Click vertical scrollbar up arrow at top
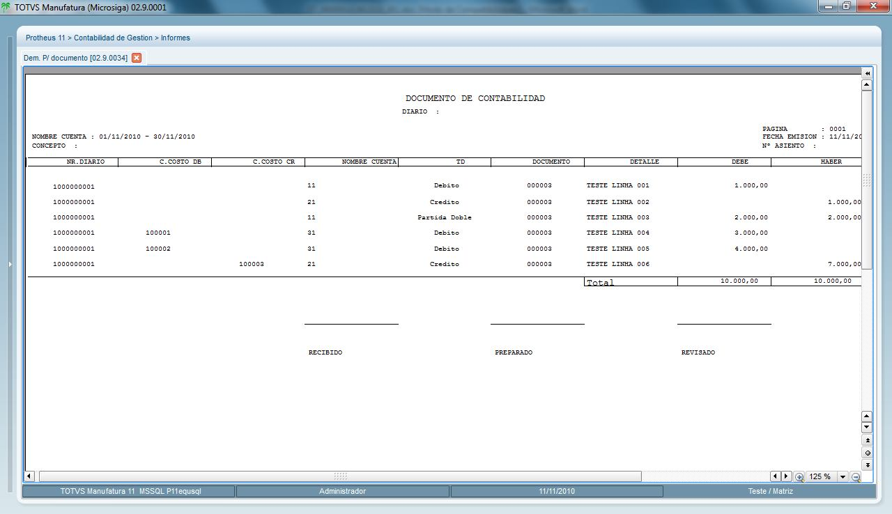 coord(867,85)
